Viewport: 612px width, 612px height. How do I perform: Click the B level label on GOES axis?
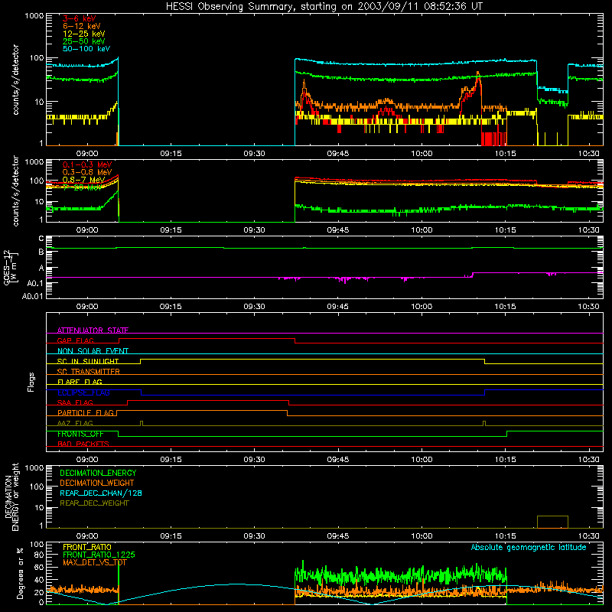pos(41,252)
